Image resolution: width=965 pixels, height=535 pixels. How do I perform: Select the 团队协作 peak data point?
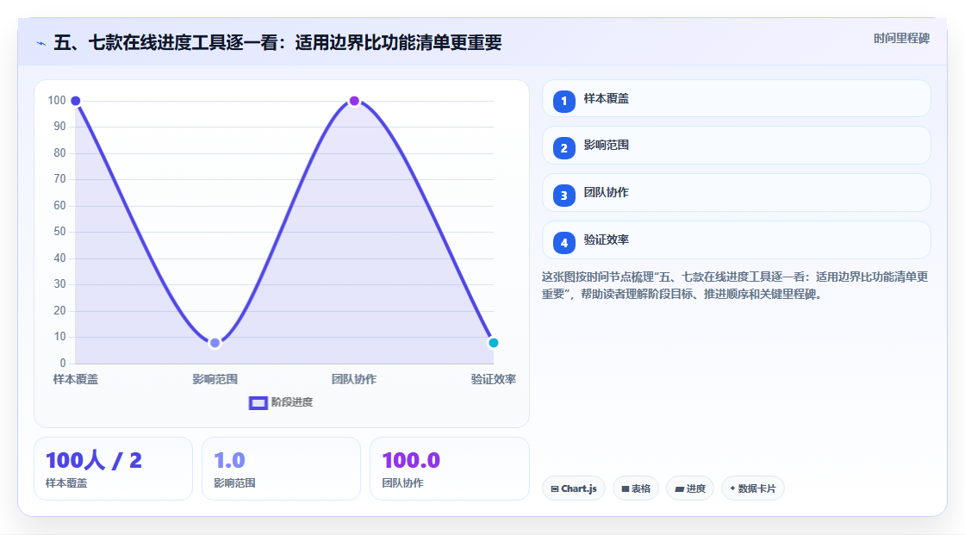[354, 101]
